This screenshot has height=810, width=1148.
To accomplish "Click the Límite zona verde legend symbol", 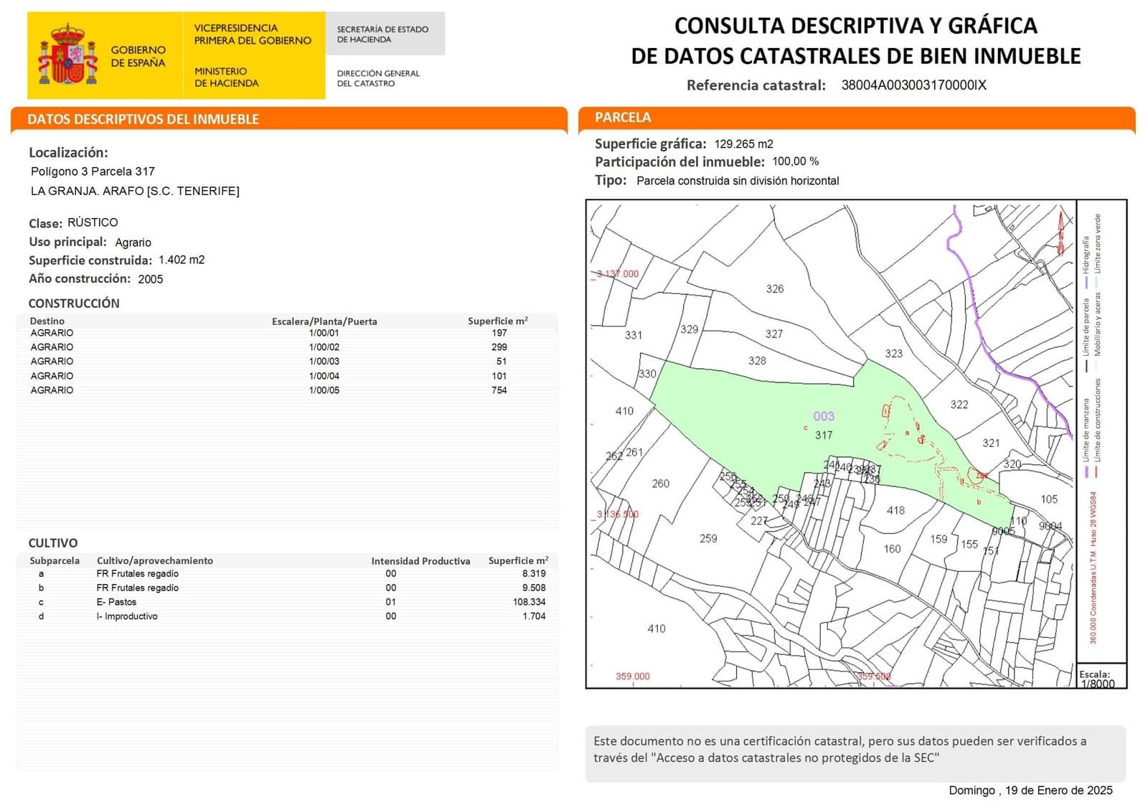I will (1098, 281).
